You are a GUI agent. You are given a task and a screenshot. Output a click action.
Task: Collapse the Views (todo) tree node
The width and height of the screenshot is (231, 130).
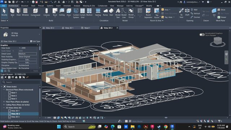click(1, 87)
